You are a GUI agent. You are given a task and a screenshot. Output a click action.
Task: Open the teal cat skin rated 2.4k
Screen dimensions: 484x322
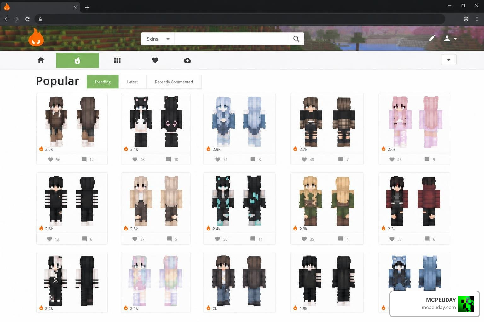click(x=239, y=202)
